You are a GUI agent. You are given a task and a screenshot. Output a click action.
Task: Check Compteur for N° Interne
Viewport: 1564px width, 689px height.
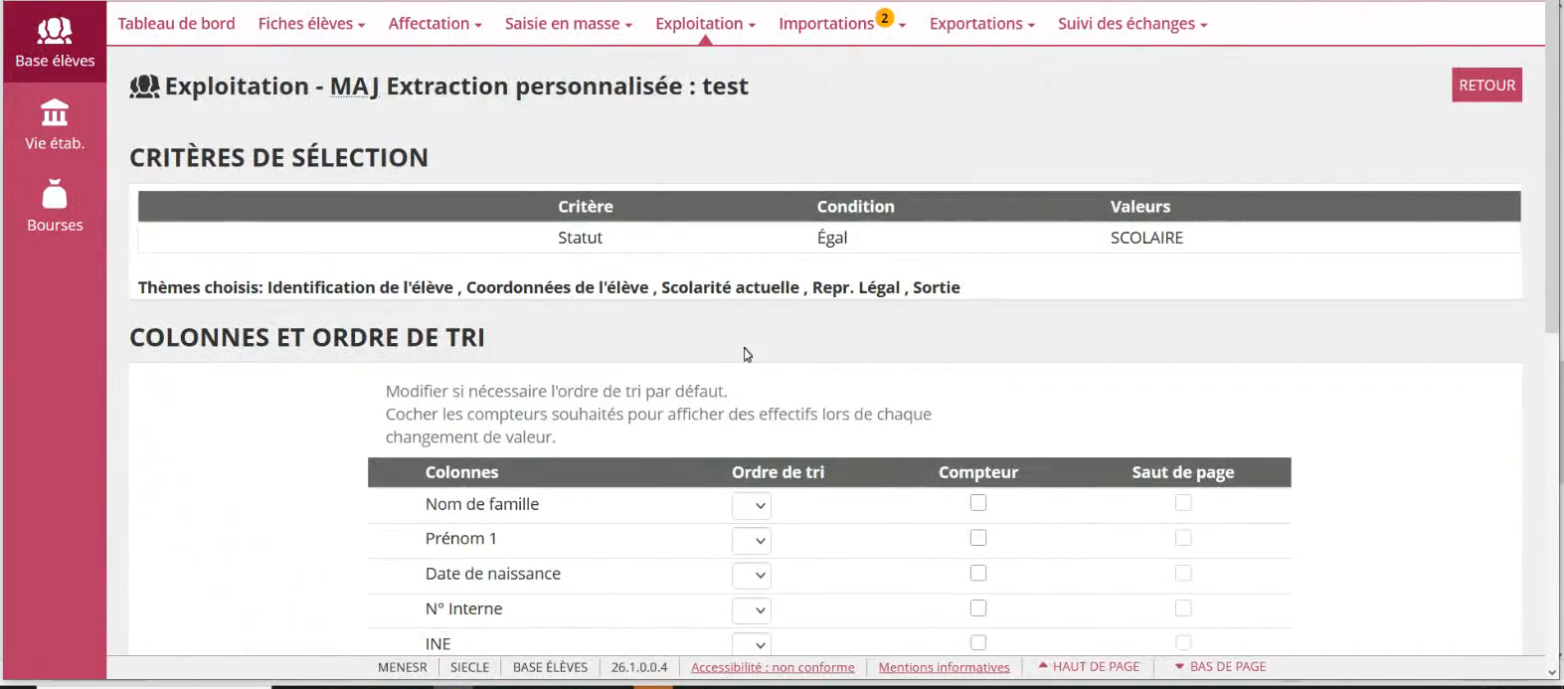coord(978,607)
